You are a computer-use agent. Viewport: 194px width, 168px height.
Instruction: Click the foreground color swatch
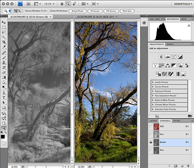pyautogui.click(x=3, y=137)
